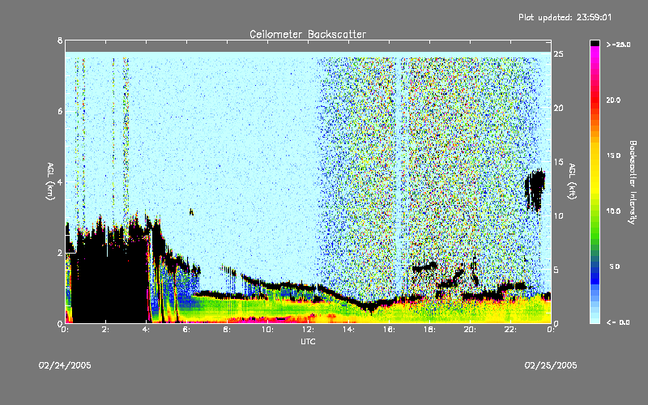Click the '>=25.0' colorbar top label
This screenshot has height=405, width=648.
click(x=618, y=45)
